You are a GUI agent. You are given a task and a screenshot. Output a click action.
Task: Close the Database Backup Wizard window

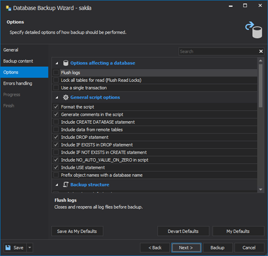pos(260,5)
